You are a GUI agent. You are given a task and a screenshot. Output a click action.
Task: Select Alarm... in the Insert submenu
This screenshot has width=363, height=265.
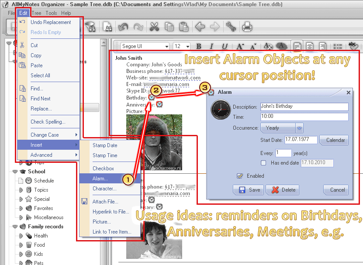point(110,179)
